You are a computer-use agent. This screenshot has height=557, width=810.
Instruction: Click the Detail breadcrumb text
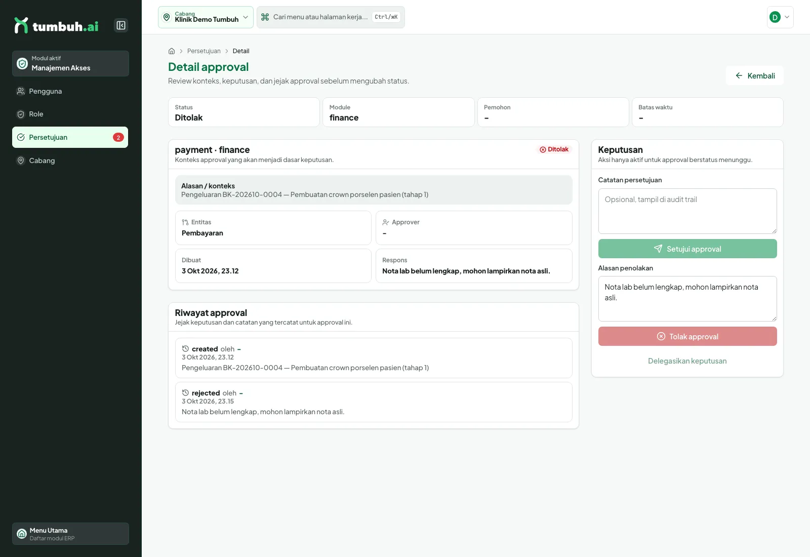pos(241,51)
